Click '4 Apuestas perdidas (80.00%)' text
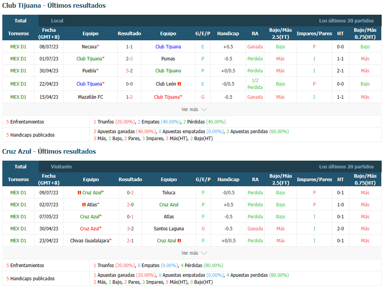This screenshot has width=384, height=288. (x=258, y=275)
